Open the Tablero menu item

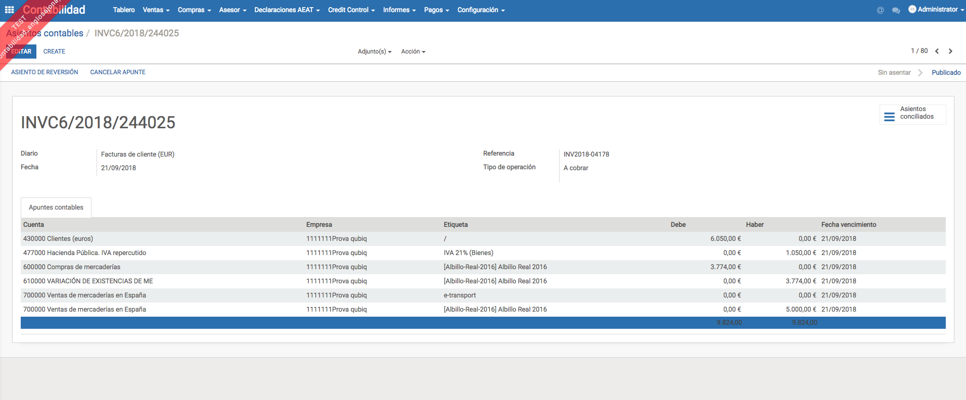point(124,10)
